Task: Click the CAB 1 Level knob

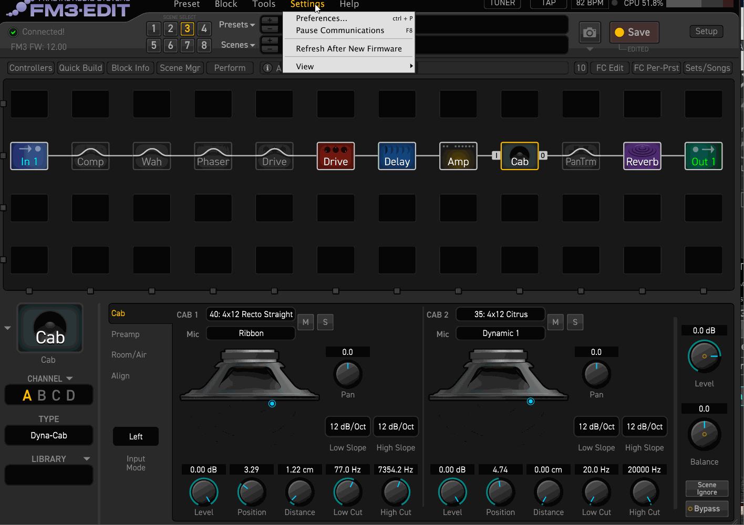Action: [203, 492]
